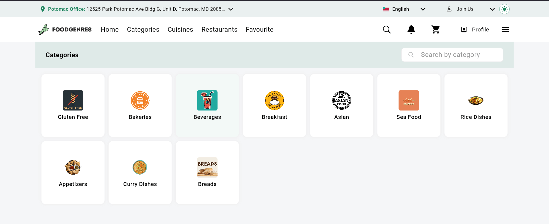549x224 pixels.
Task: Go to the Home link
Action: point(110,30)
